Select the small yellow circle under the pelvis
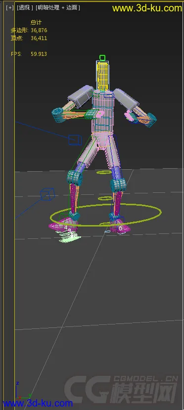Viewport: 184px width, 410px height. tap(104, 172)
